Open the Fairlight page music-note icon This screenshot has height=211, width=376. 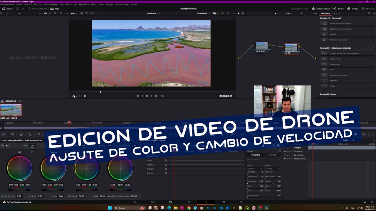click(224, 202)
